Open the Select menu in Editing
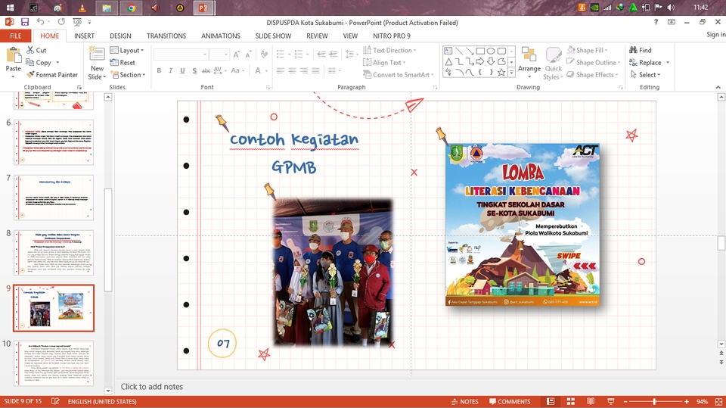Viewport: 726px width, 408px height. [x=645, y=75]
